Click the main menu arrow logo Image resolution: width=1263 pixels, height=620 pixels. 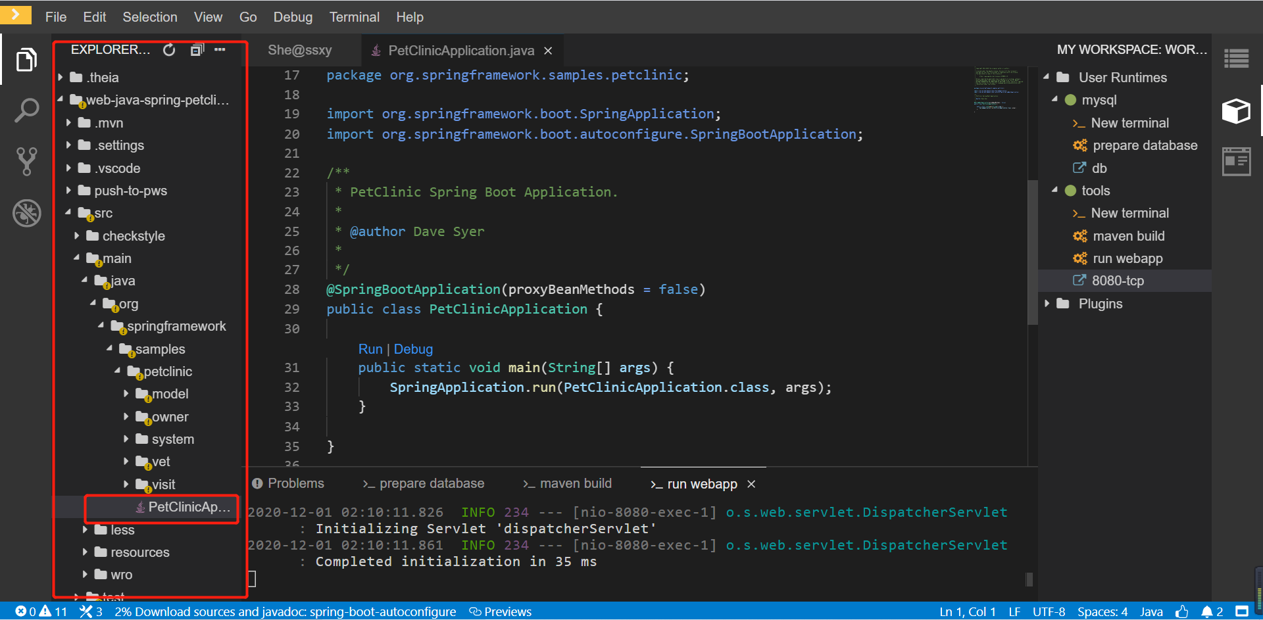pos(16,14)
